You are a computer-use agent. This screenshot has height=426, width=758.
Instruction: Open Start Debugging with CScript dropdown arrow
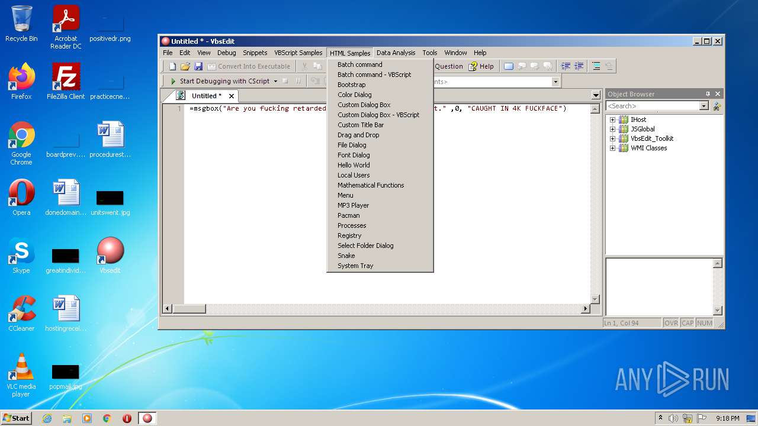pos(275,81)
